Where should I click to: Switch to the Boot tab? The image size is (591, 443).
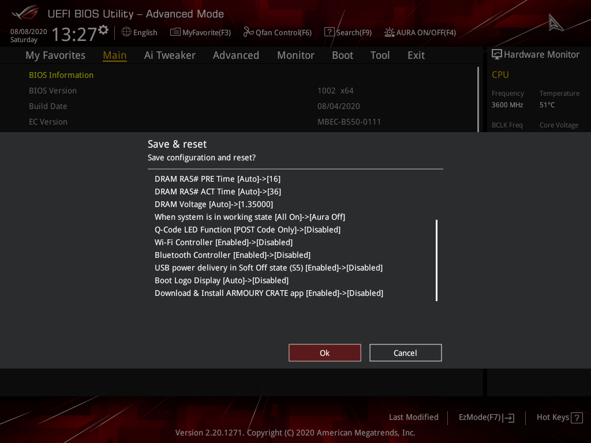[342, 55]
